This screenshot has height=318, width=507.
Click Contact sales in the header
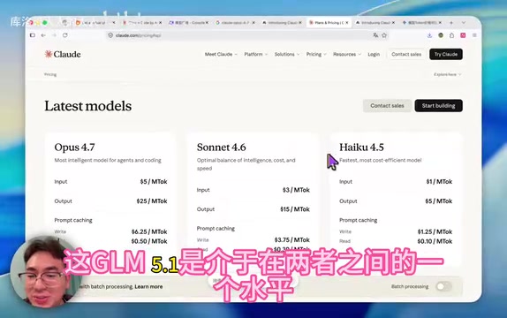pos(406,55)
